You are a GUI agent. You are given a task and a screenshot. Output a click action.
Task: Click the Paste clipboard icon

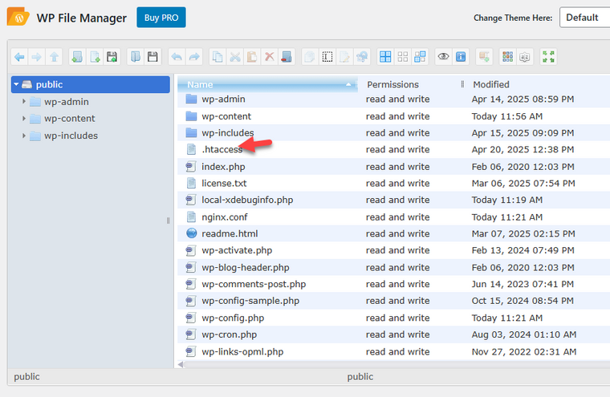pos(252,57)
